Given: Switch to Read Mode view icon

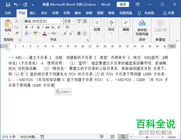Looking at the screenshot, I should (102, 137).
